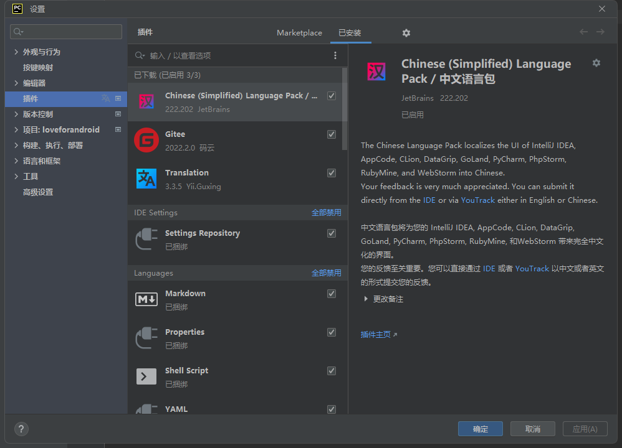This screenshot has width=622, height=448.
Task: Click the Properties plugin plug icon
Action: 146,338
